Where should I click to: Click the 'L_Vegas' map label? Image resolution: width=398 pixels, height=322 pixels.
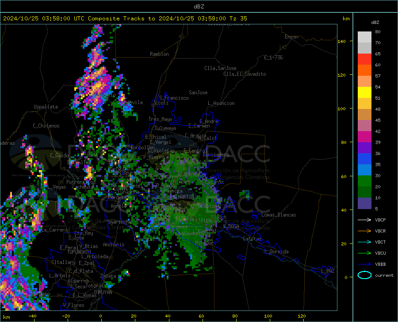click(x=57, y=187)
